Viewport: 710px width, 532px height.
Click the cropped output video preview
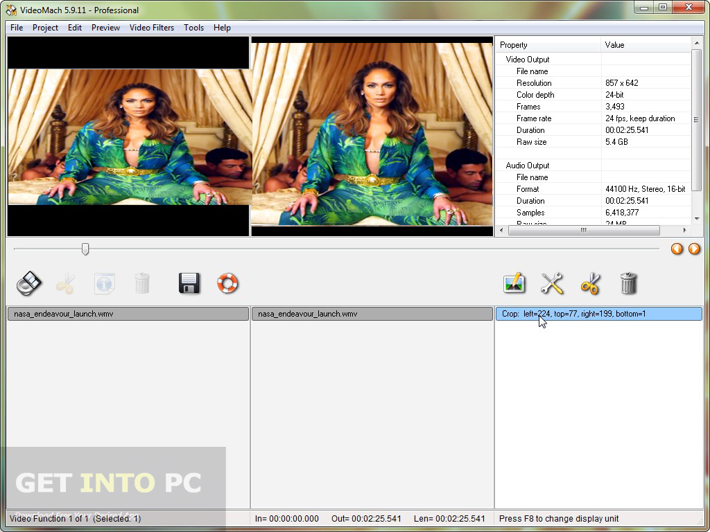(372, 136)
